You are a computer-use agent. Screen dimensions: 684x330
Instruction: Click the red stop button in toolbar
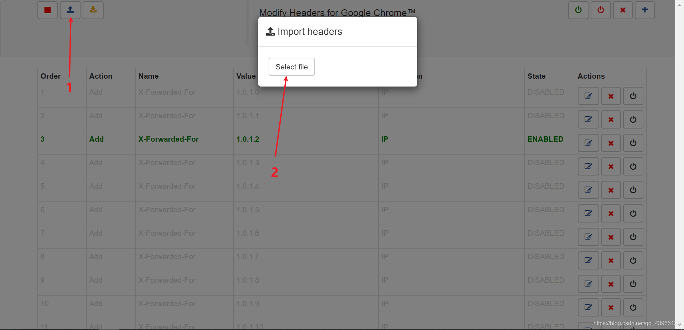coord(47,10)
